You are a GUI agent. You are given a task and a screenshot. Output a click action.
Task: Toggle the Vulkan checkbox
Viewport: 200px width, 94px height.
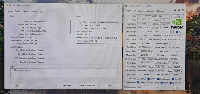coord(138,82)
